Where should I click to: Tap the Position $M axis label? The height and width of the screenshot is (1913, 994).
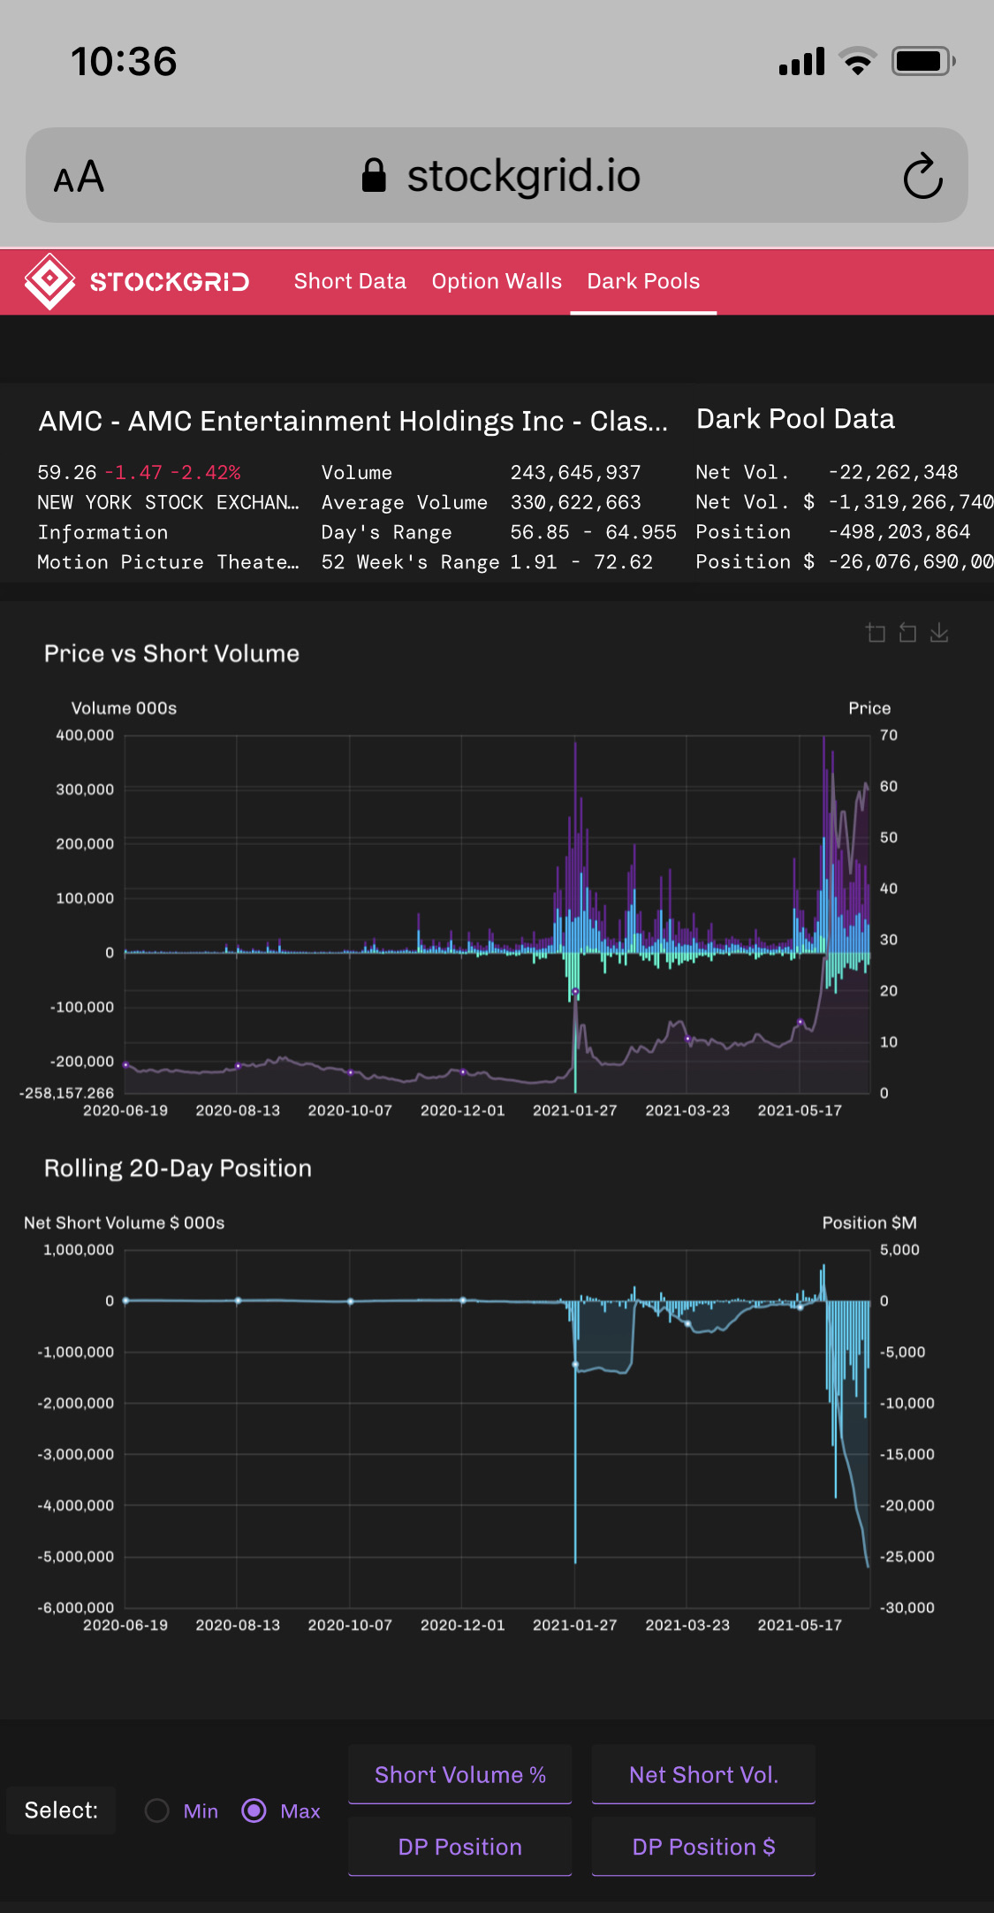[869, 1223]
